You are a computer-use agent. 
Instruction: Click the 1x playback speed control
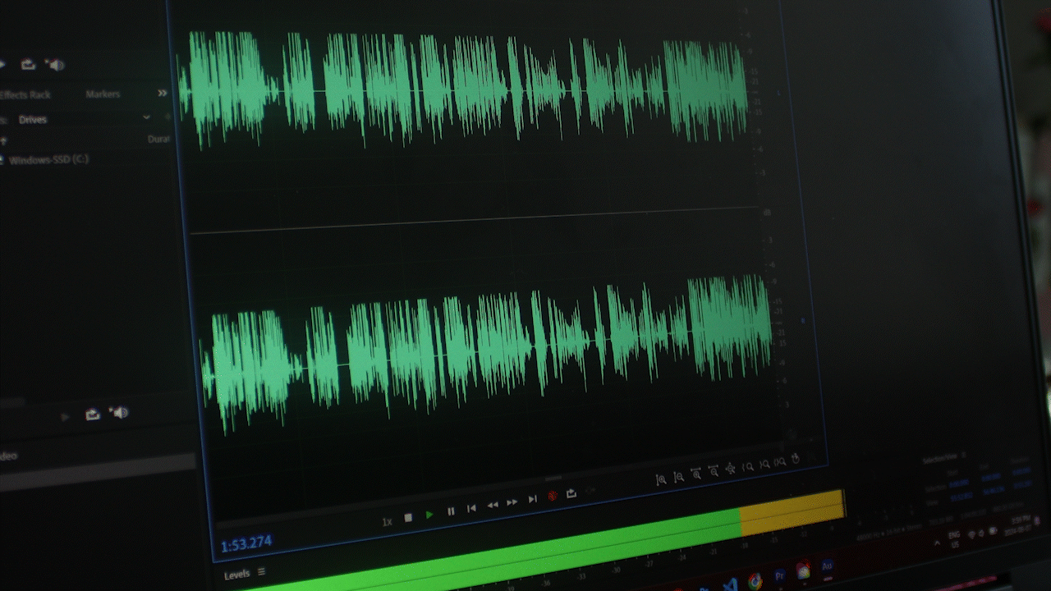coord(388,520)
